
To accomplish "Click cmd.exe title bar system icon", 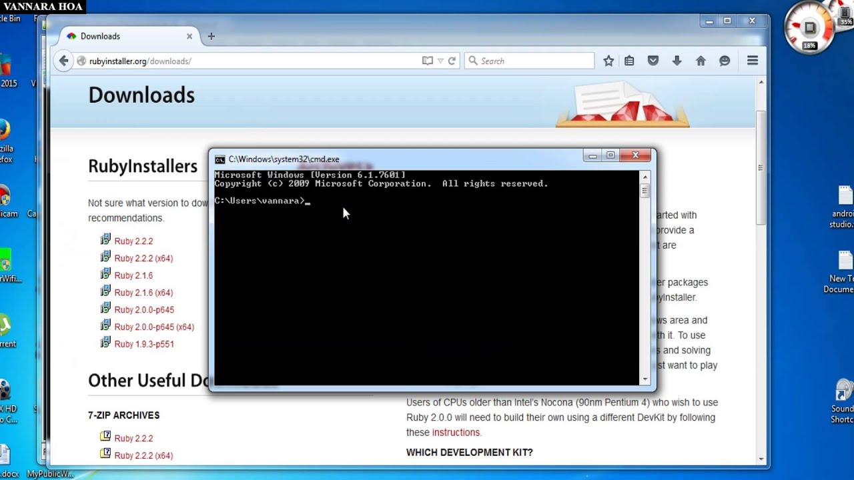I will (220, 159).
